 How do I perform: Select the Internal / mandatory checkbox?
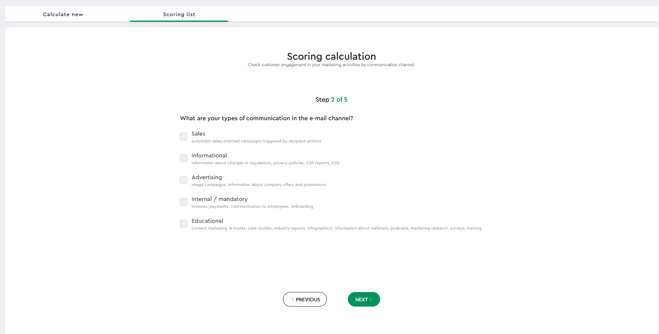(183, 202)
